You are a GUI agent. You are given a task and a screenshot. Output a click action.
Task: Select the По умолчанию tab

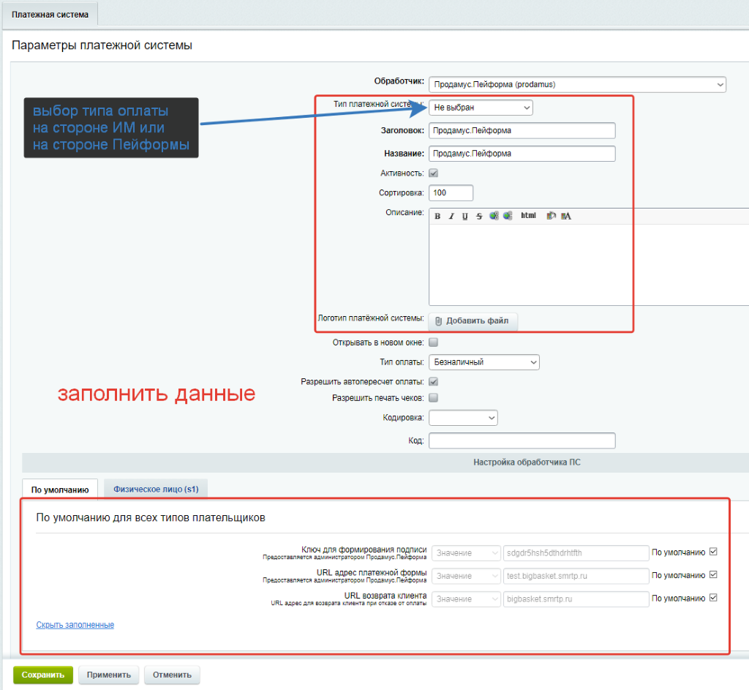point(60,488)
